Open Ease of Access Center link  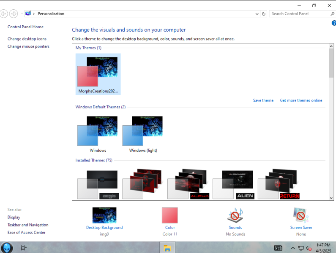(27, 232)
